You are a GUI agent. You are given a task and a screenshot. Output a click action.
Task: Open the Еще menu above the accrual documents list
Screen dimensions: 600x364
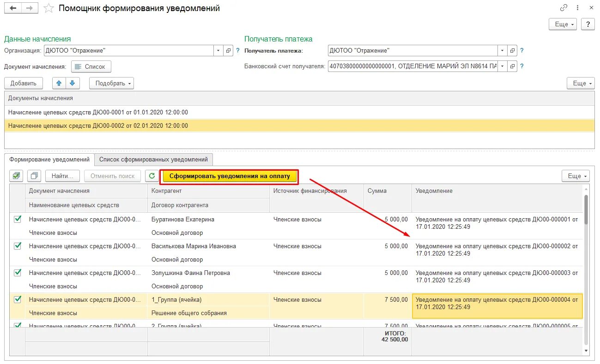tap(581, 83)
